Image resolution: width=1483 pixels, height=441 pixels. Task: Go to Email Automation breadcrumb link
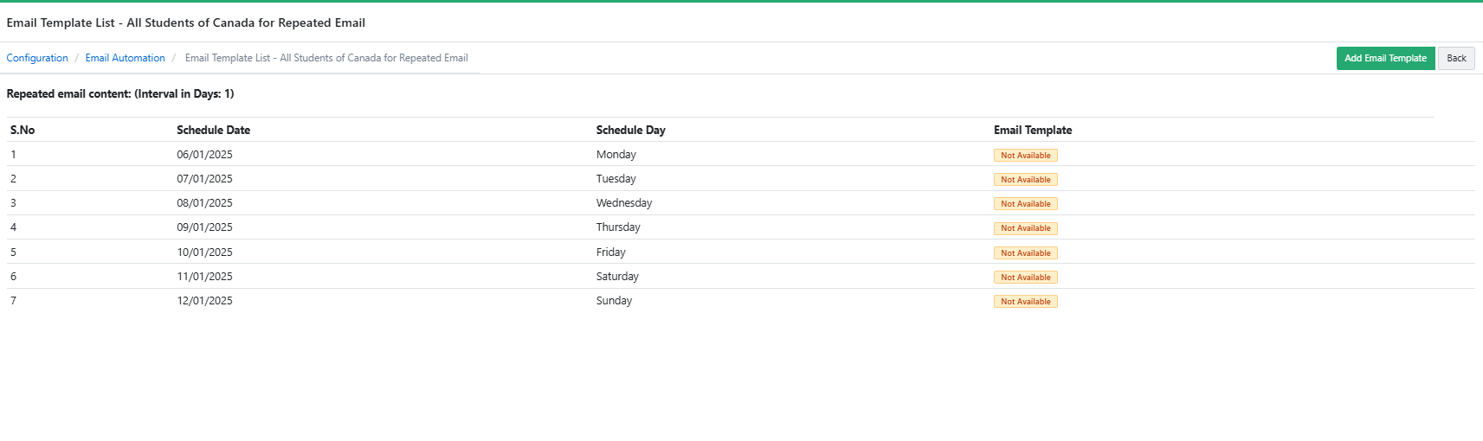coord(125,58)
